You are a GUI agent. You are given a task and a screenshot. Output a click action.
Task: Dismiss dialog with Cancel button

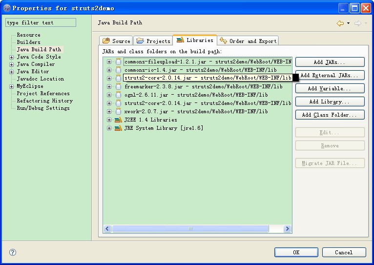click(x=344, y=252)
